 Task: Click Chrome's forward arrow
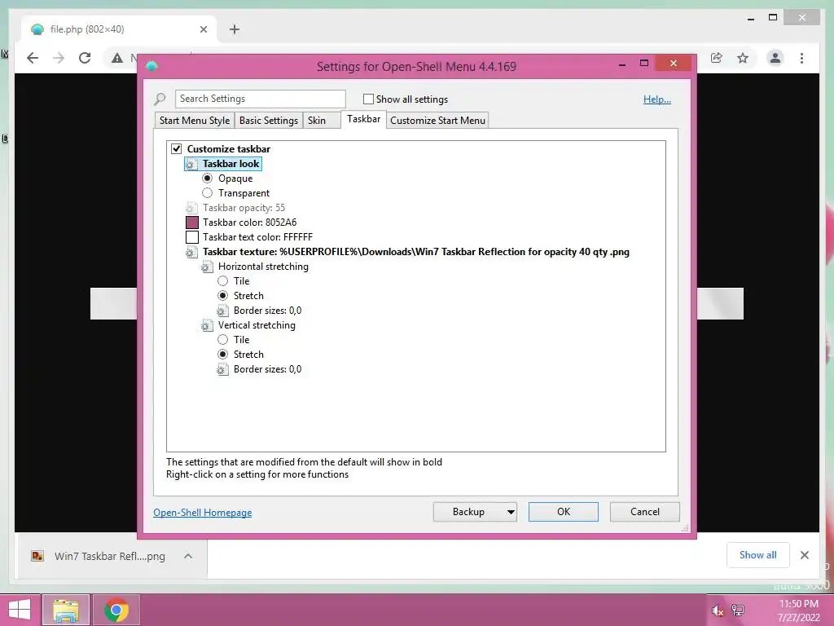tap(59, 58)
